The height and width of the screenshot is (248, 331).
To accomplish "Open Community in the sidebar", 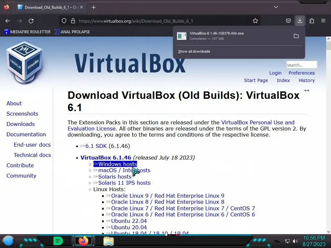I will coord(21,176).
